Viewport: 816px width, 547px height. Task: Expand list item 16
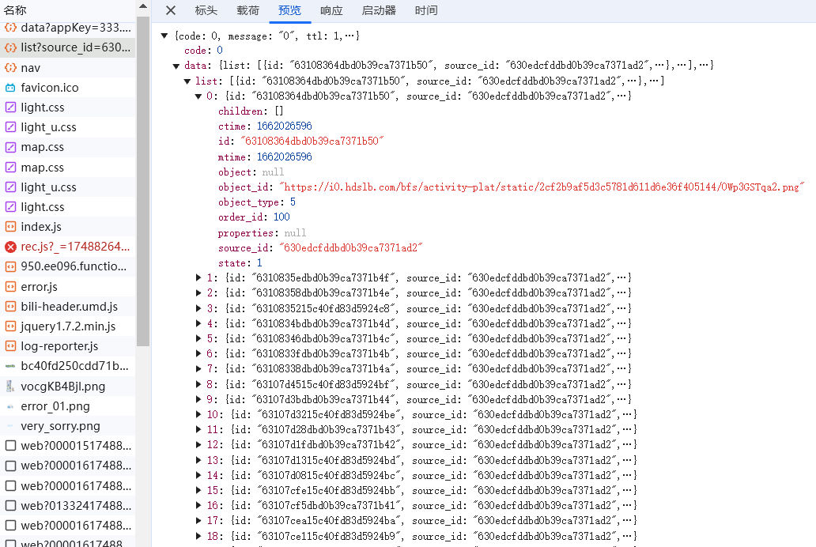coord(198,505)
